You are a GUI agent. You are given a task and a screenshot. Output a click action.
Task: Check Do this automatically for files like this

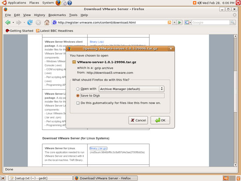click(78, 103)
